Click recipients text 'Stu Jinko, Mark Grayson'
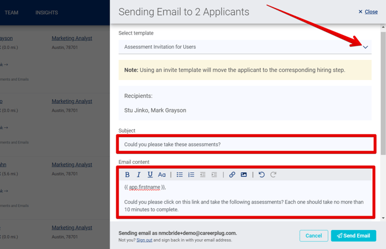This screenshot has height=249, width=386. [x=155, y=110]
